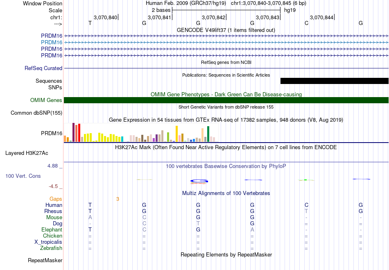The height and width of the screenshot is (270, 389).
Task: Open the RefSeq Curated track label
Action: click(x=43, y=68)
